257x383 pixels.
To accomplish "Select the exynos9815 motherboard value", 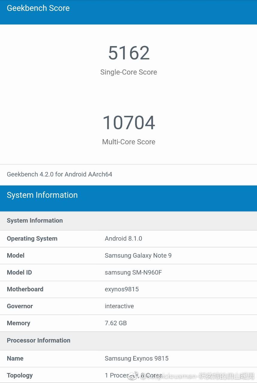I will (x=122, y=289).
